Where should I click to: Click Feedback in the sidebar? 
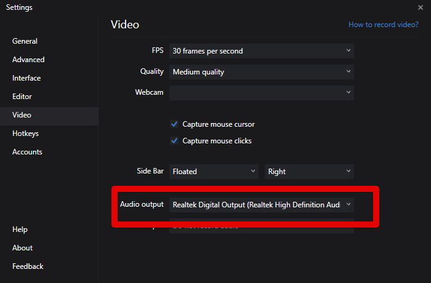tap(28, 266)
